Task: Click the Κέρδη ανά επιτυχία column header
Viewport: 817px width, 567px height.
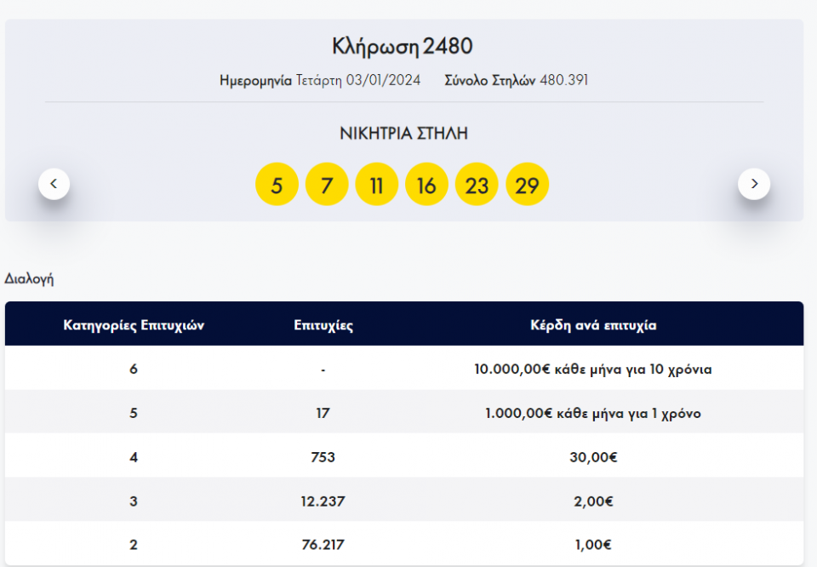Action: tap(593, 325)
